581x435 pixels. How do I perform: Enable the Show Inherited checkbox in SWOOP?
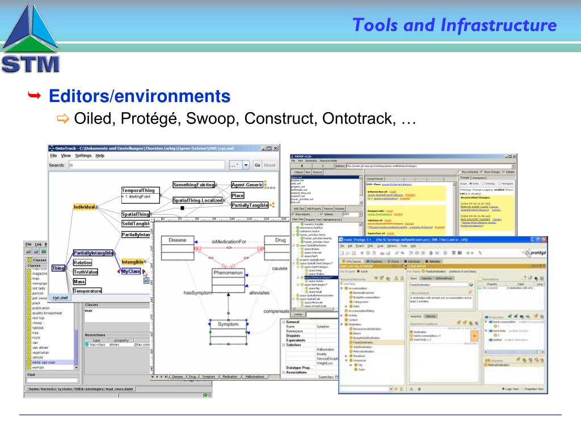point(460,172)
